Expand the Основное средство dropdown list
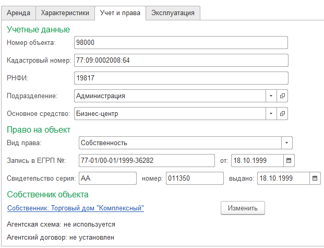Image resolution: width=324 pixels, height=248 pixels. point(271,113)
